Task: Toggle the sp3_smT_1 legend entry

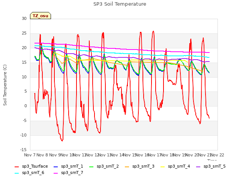Action: tap(68, 166)
